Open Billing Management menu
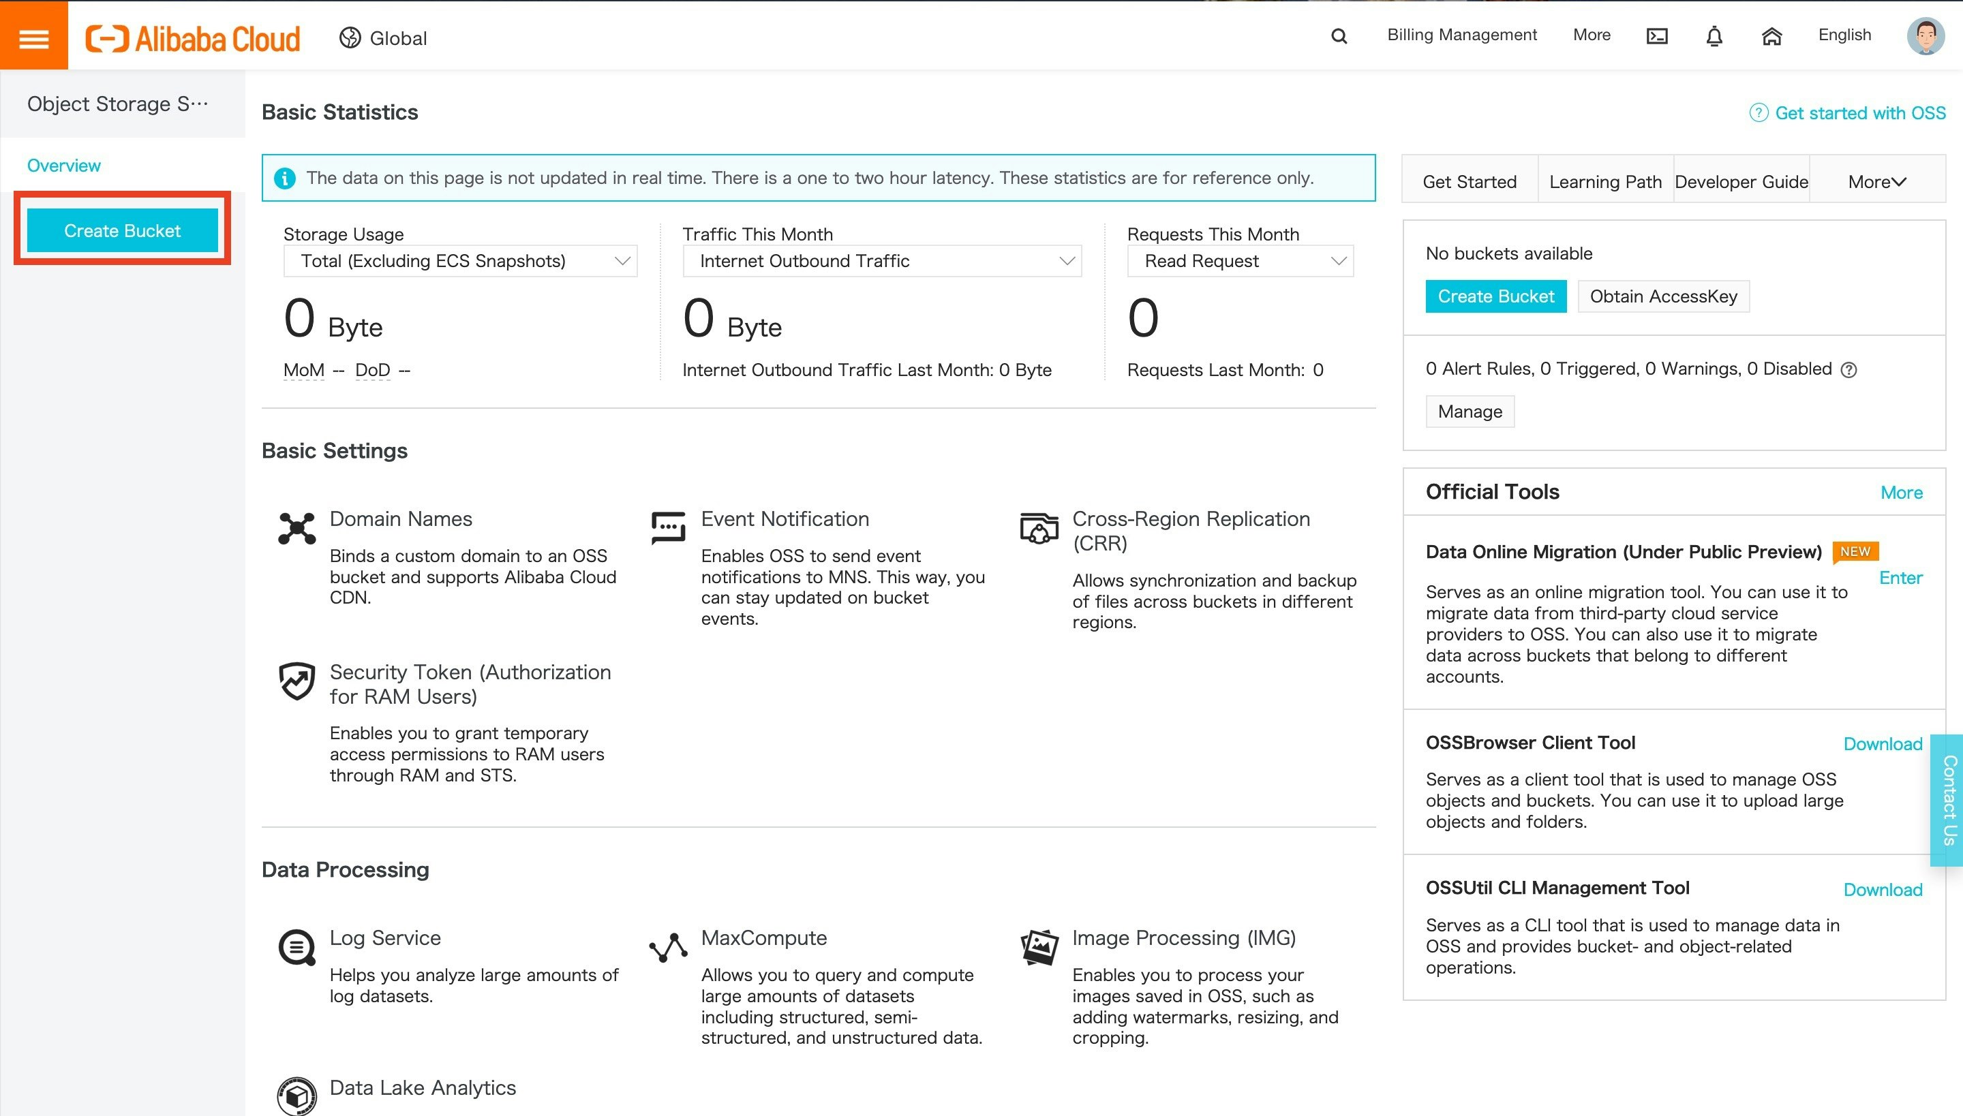Screen dimensions: 1963x1116 1461,35
